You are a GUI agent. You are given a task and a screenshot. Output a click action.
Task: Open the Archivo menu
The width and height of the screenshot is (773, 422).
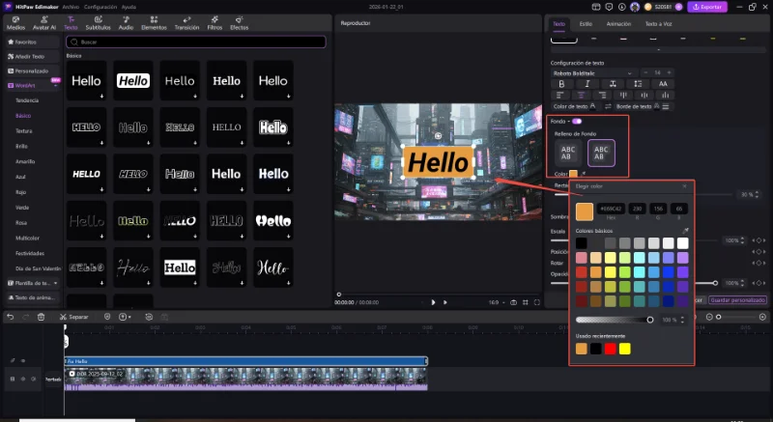pos(71,6)
